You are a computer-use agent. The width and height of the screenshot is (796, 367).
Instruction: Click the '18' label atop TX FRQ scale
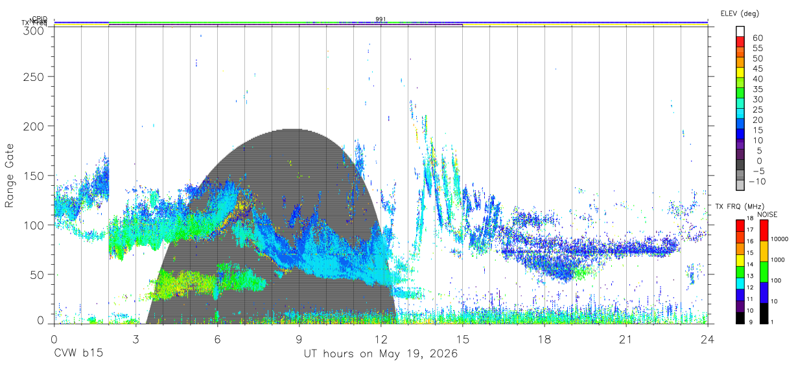(x=750, y=219)
